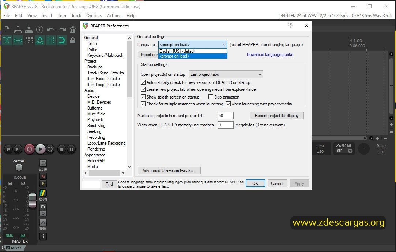Click the playback rate knob
The width and height of the screenshot is (396, 252).
[364, 148]
